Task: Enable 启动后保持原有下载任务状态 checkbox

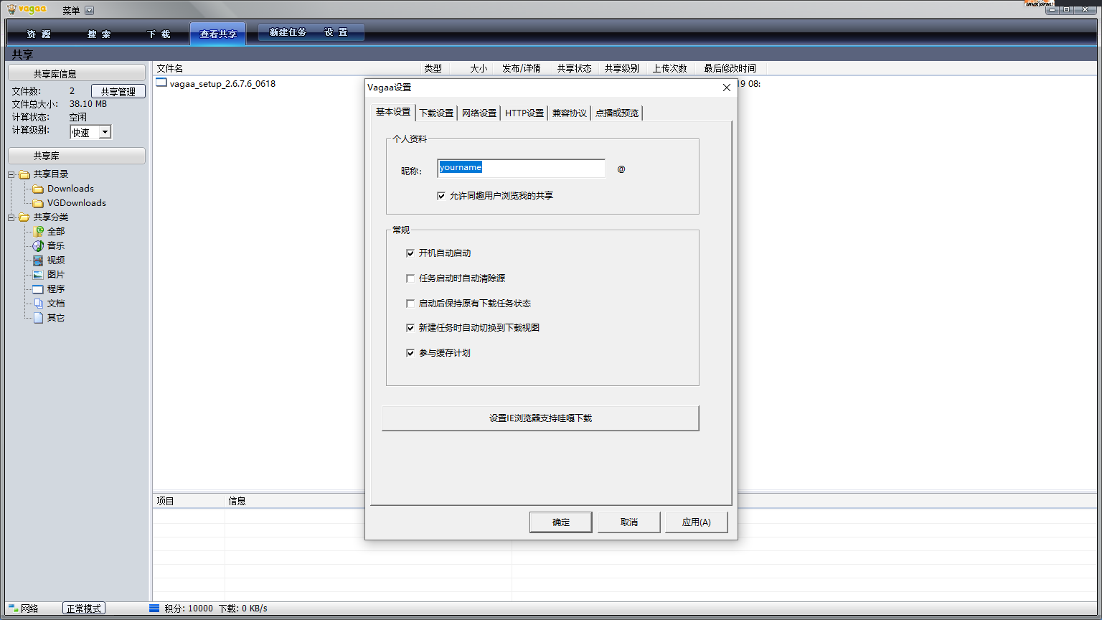Action: click(x=410, y=304)
